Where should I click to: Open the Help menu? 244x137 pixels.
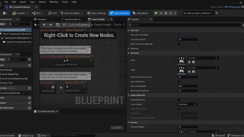pyautogui.click(x=74, y=2)
